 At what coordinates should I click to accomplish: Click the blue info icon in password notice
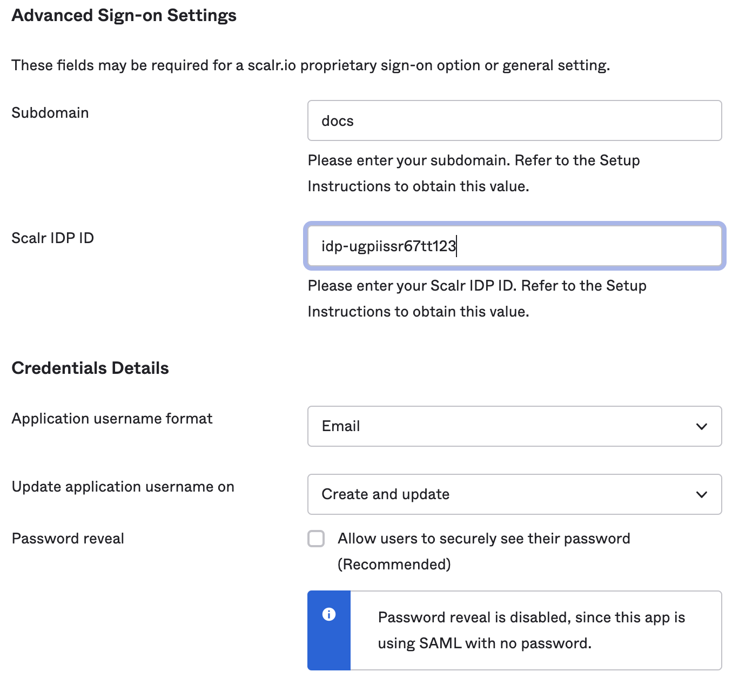coord(329,614)
